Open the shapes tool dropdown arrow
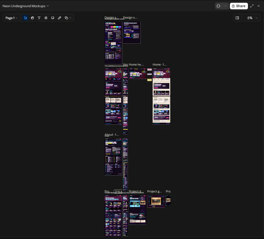This screenshot has height=239, width=264. (x=70, y=18)
